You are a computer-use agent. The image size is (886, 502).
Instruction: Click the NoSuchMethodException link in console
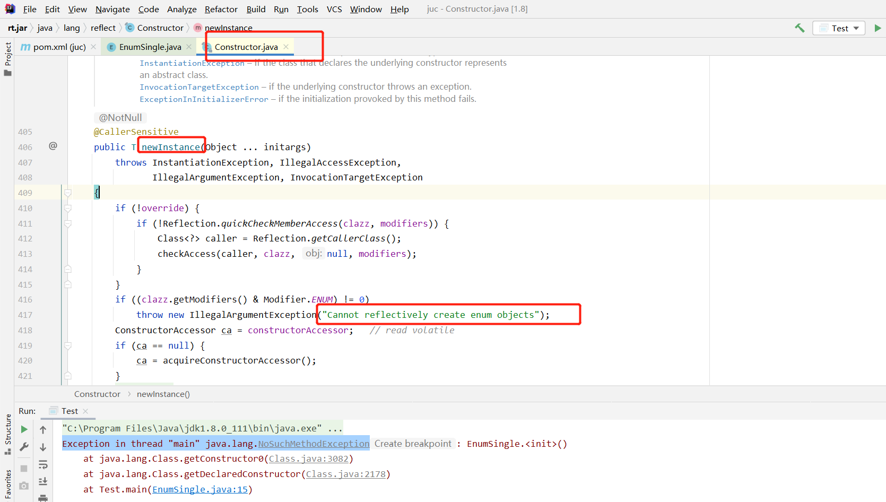(x=314, y=444)
